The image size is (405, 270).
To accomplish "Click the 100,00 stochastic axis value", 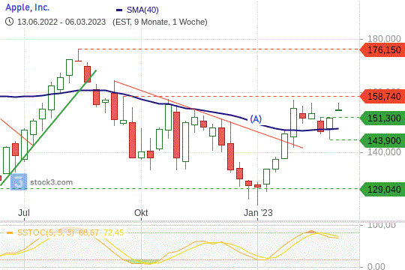I will point(382,225).
